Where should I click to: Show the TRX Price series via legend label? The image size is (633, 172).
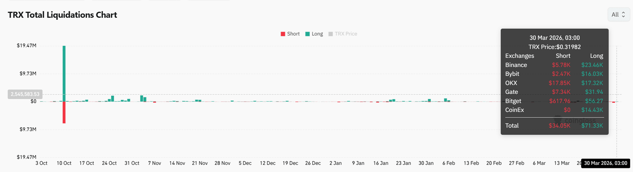click(x=346, y=34)
